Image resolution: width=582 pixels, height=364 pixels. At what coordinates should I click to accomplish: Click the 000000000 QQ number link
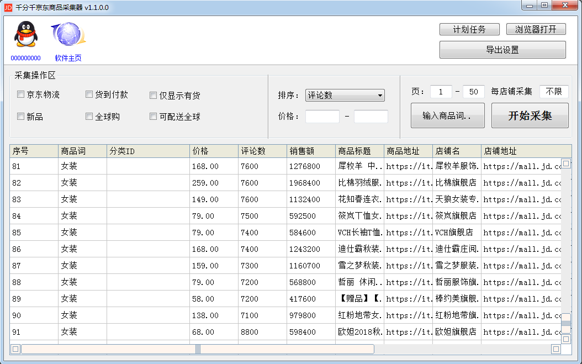coord(25,58)
